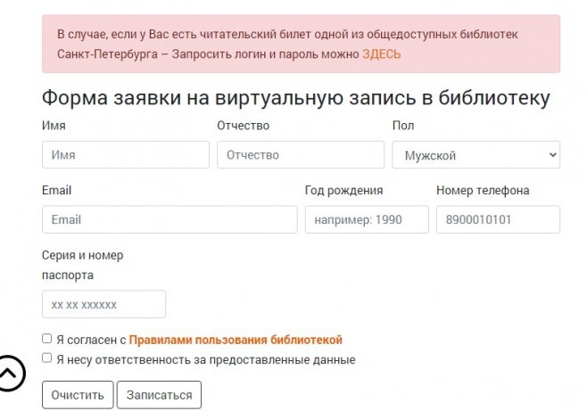
Task: Submit the form with Записаться button
Action: [160, 394]
